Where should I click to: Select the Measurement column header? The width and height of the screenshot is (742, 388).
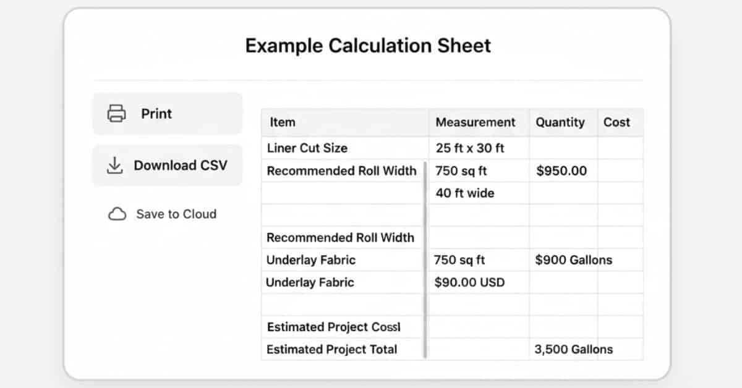476,122
